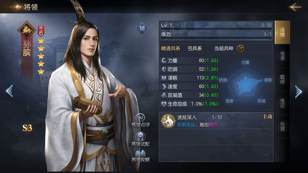Tap the golden qilin faction emblem
308x173 pixels.
tap(27, 30)
